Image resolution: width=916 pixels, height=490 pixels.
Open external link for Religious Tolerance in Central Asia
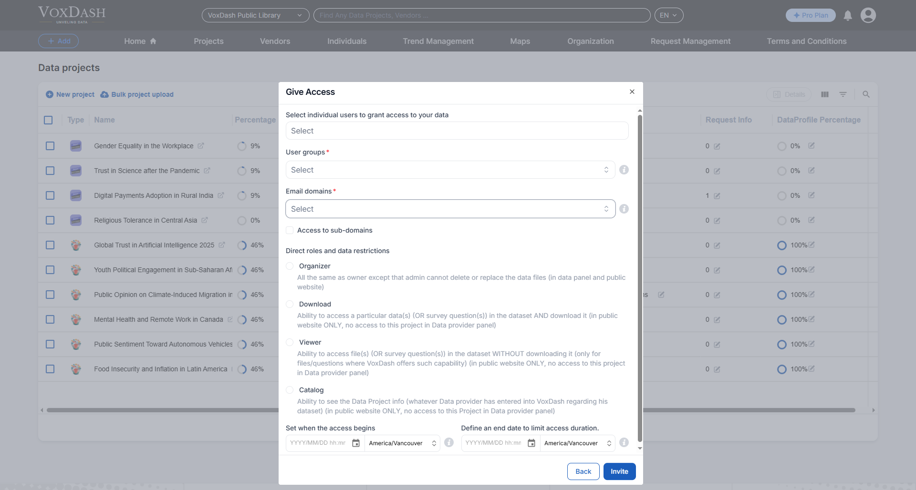(205, 220)
